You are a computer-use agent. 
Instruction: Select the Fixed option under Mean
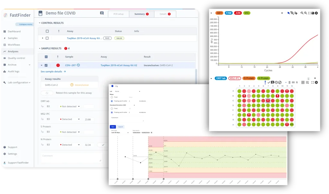click(112, 97)
